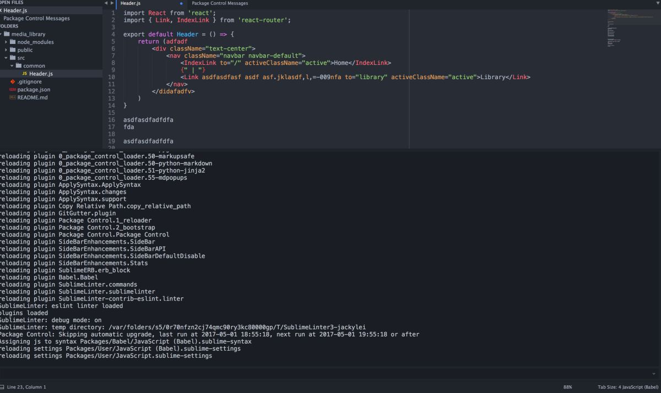
Task: Collapse the src folder arrow
Action: (x=6, y=58)
